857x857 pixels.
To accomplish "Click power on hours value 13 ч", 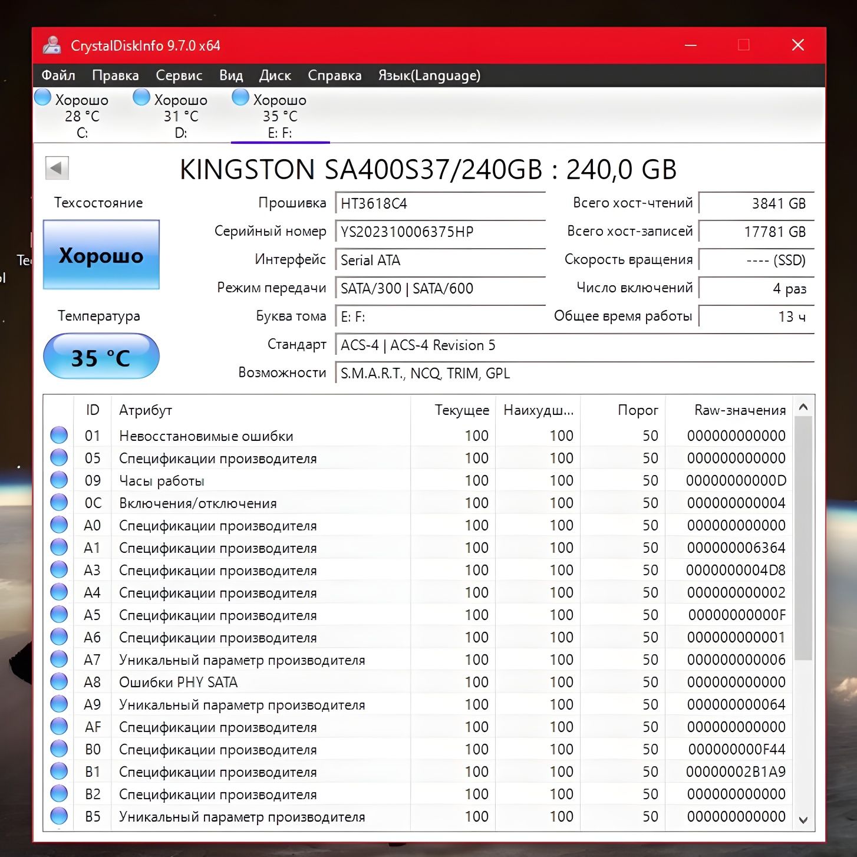I will tap(756, 317).
